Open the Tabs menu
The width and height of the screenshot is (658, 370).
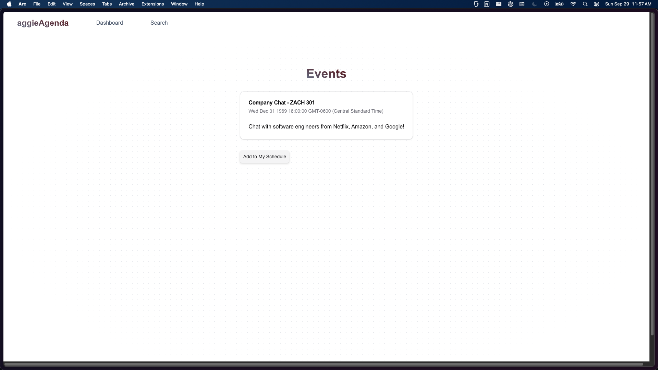pyautogui.click(x=107, y=4)
